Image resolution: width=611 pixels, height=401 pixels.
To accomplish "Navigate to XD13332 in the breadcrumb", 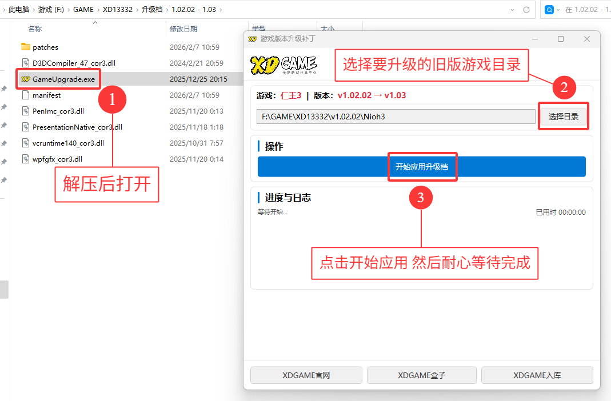I will [118, 10].
